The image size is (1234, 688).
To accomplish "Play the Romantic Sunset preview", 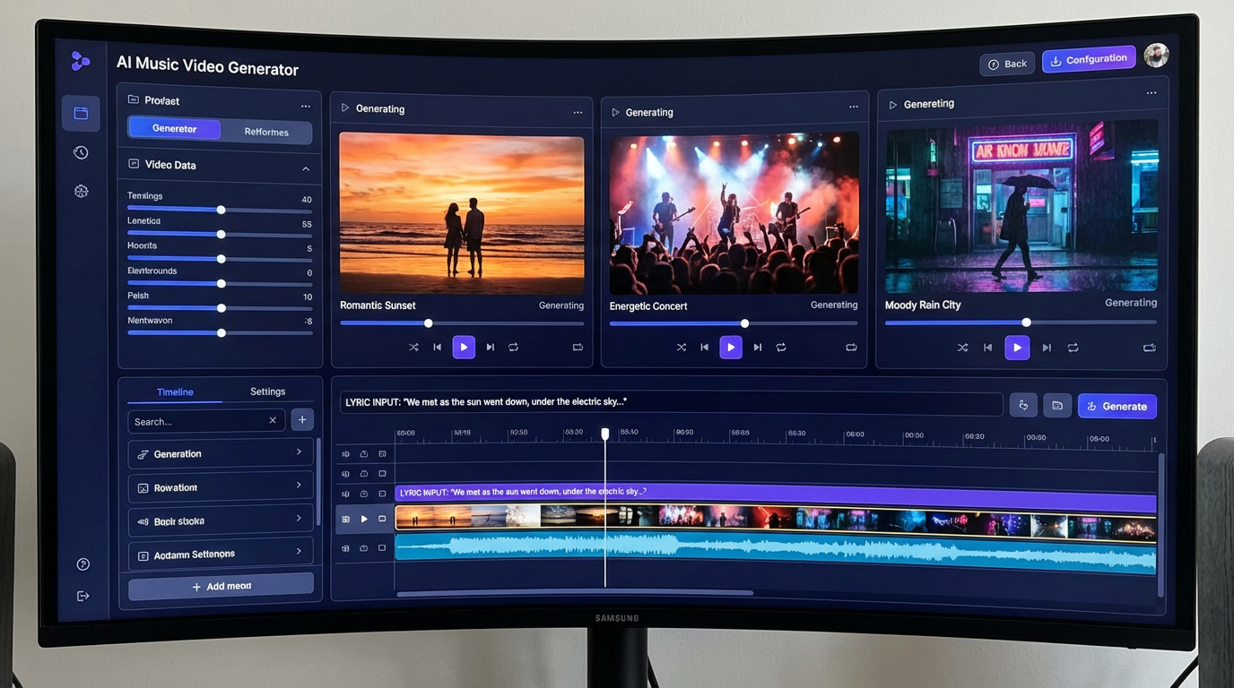I will [464, 347].
